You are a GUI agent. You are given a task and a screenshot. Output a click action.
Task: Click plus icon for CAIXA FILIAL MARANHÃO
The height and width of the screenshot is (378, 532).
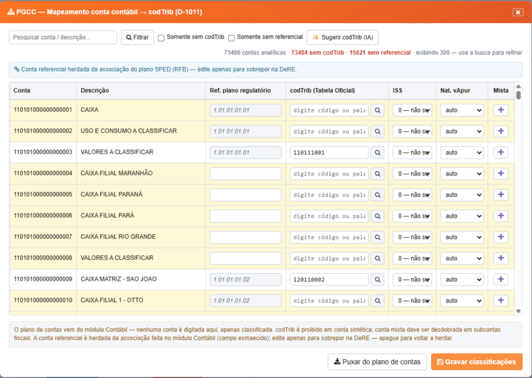[501, 173]
